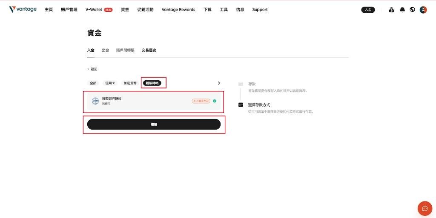Open the user profile avatar
The width and height of the screenshot is (436, 218).
423,10
